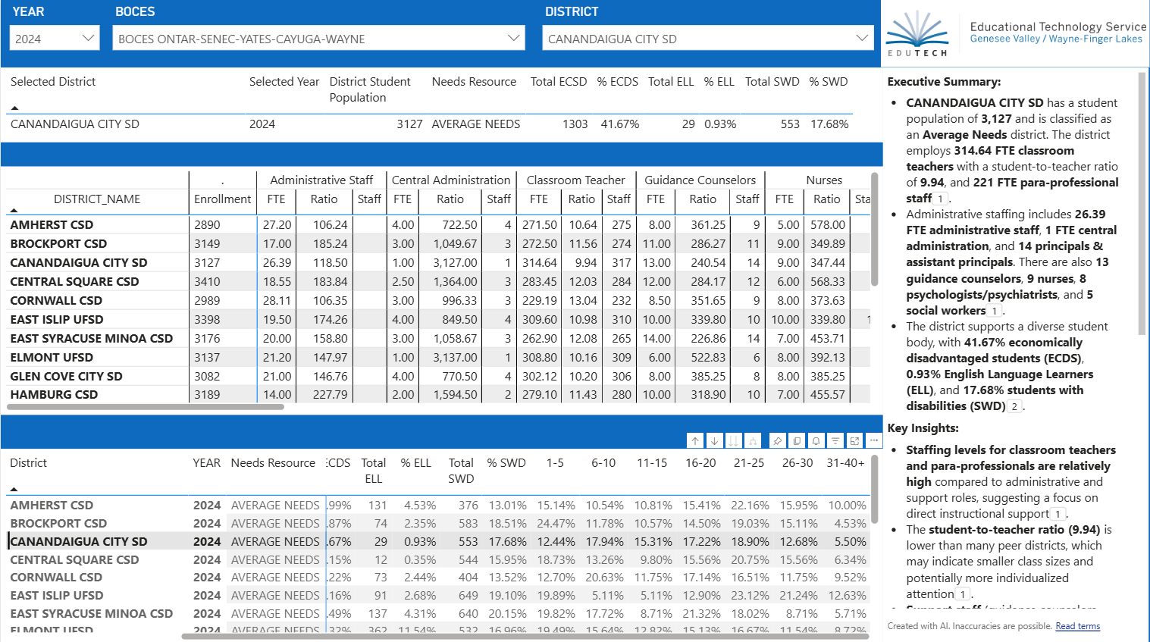
Task: Select HAMBURG CSD in the staffing table
Action: [54, 395]
